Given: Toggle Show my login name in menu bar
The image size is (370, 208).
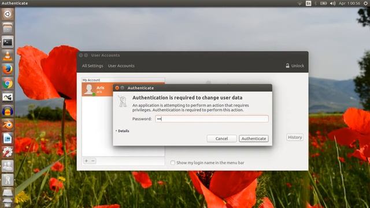Looking at the screenshot, I should (173, 163).
